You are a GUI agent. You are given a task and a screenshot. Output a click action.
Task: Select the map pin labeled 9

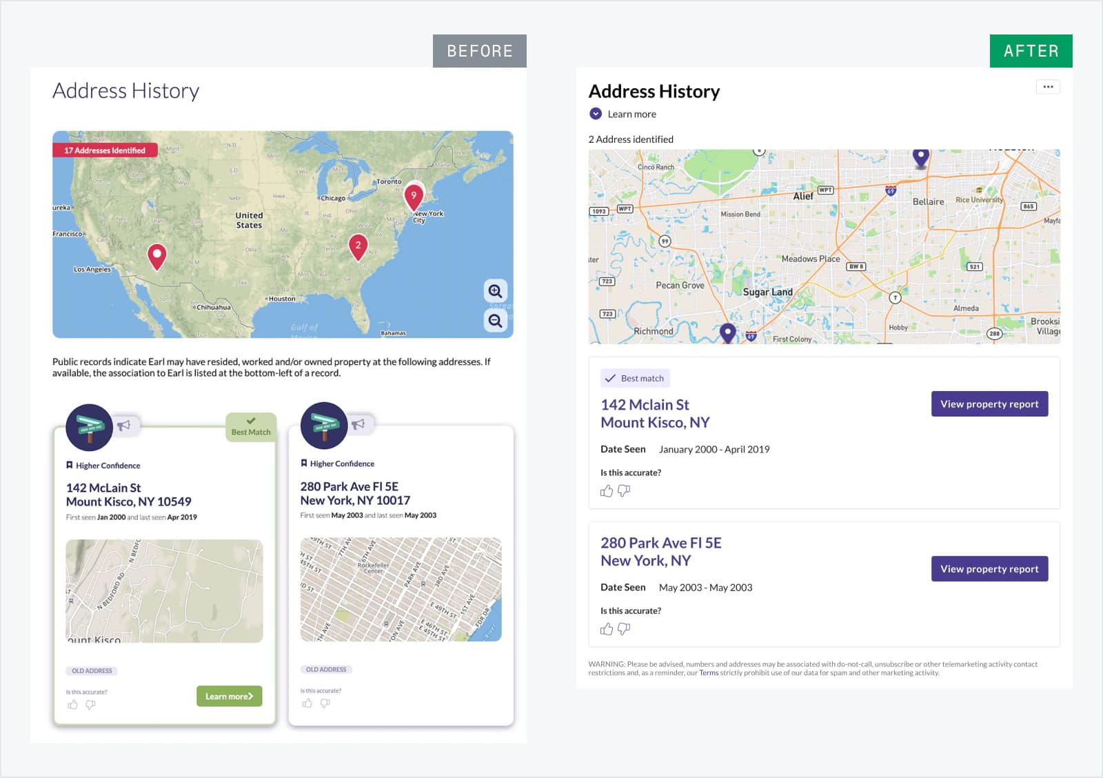[x=414, y=197]
